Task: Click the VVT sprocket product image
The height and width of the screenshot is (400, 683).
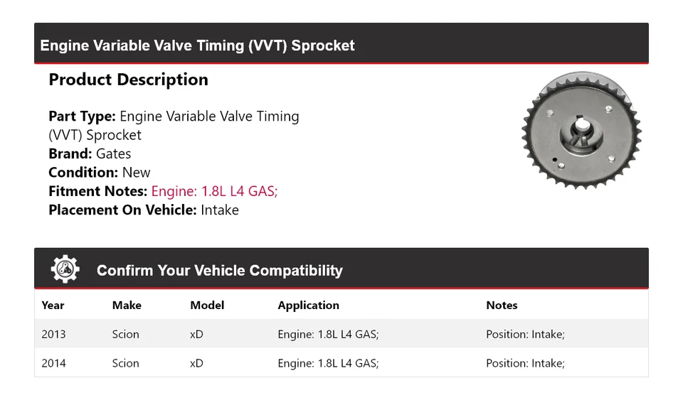Action: coord(582,132)
